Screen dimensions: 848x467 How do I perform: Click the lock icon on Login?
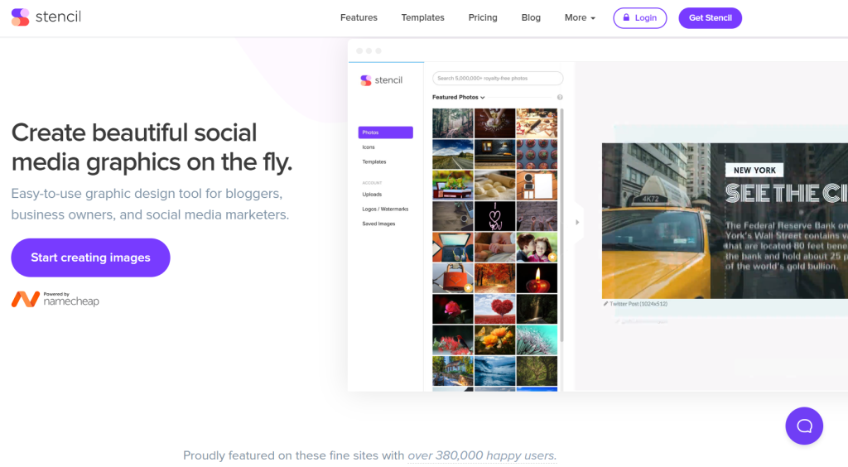click(x=626, y=18)
